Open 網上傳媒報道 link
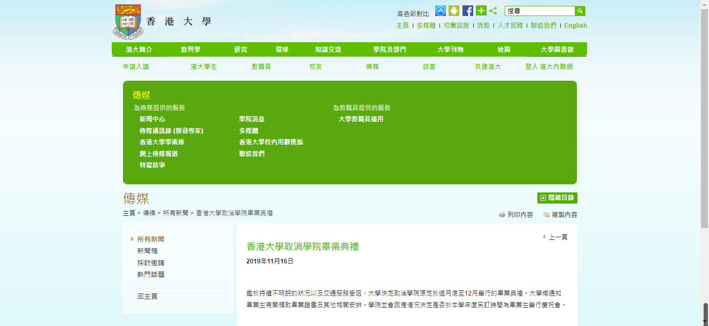 pyautogui.click(x=159, y=154)
